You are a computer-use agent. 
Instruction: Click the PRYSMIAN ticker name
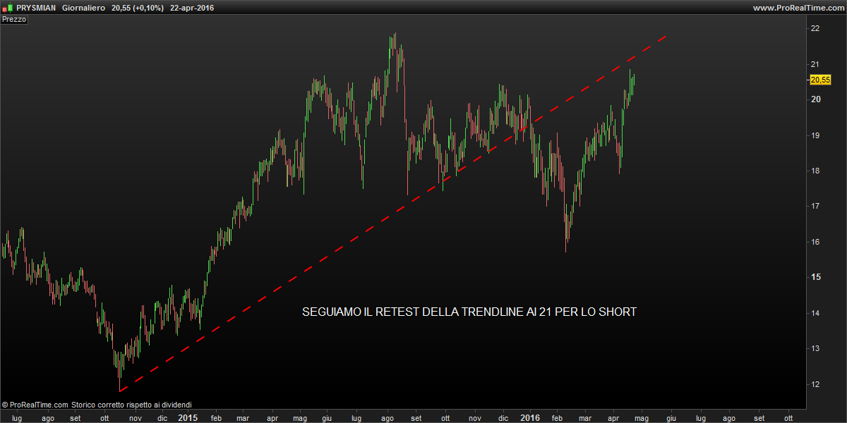pos(36,8)
